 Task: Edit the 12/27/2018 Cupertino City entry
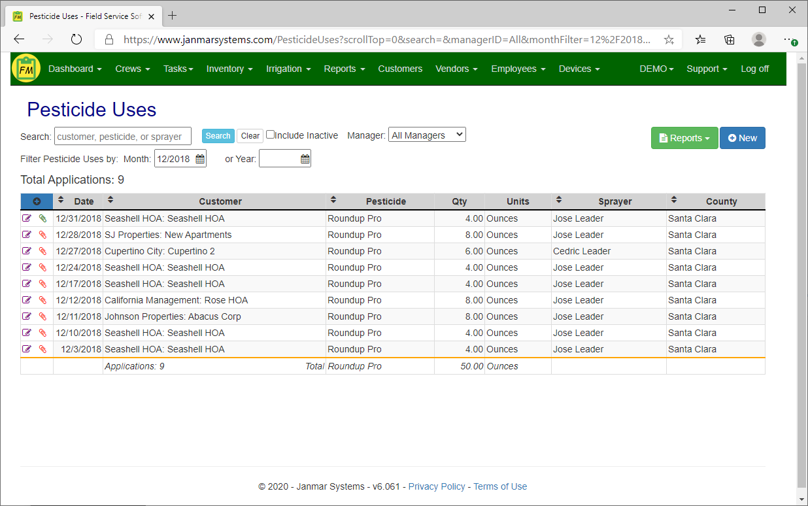click(x=27, y=251)
